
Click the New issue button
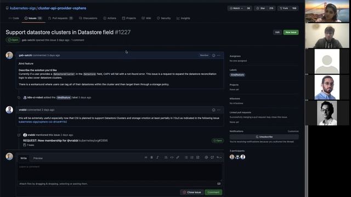coord(291,32)
